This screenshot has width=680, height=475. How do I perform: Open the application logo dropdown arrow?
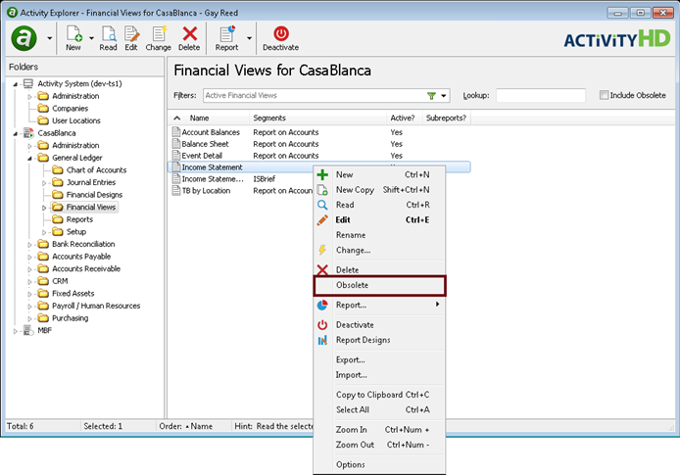49,38
